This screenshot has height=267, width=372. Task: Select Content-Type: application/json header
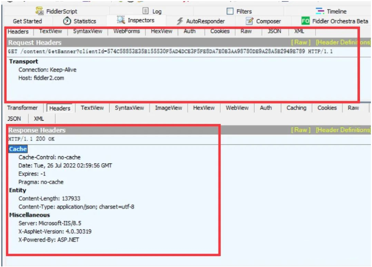pos(76,207)
